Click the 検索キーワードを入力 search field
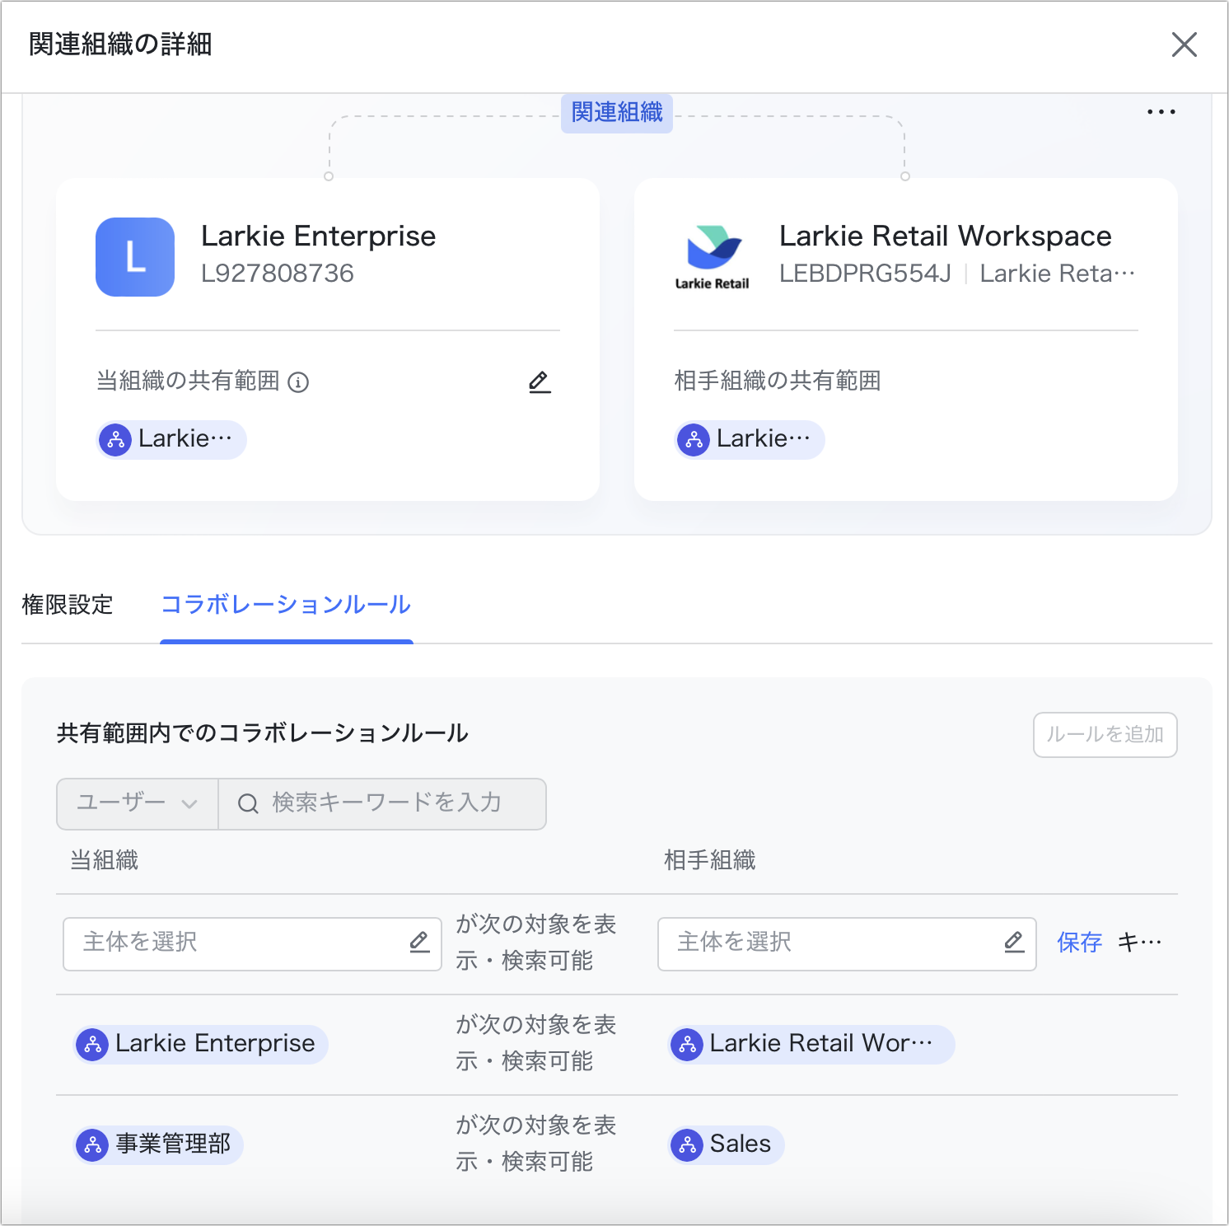Viewport: 1229px width, 1226px height. pos(387,803)
